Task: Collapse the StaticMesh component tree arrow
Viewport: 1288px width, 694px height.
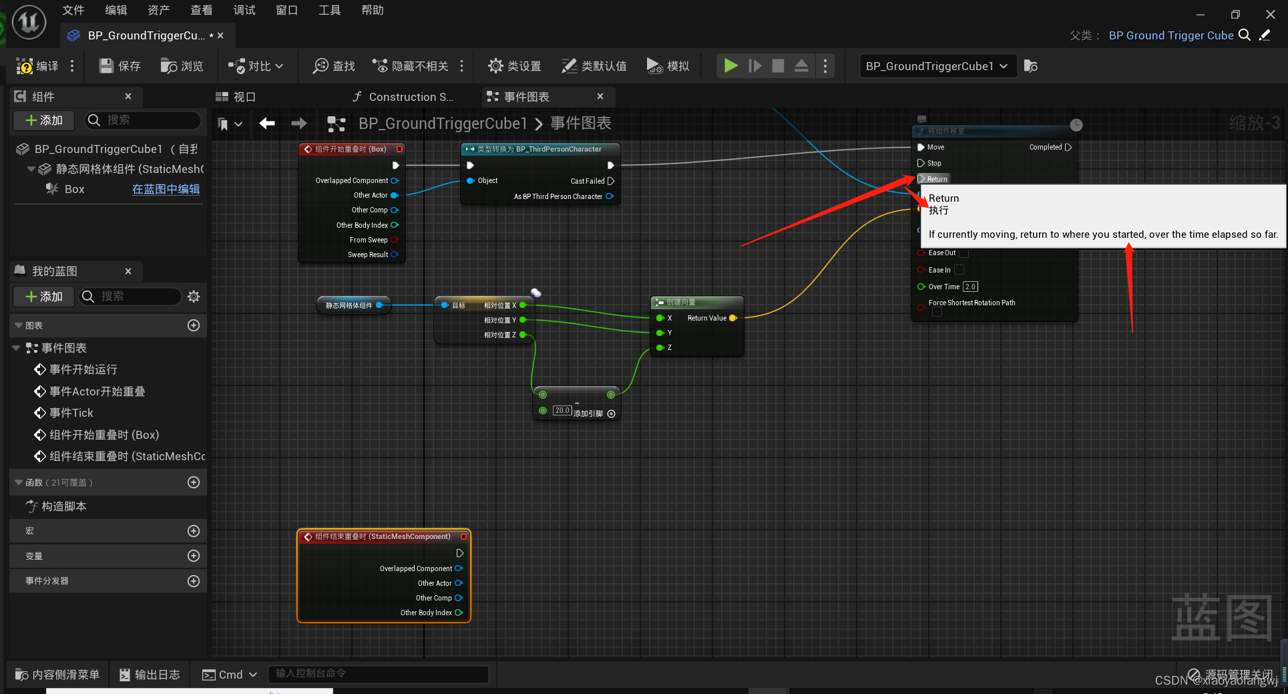Action: pos(31,169)
